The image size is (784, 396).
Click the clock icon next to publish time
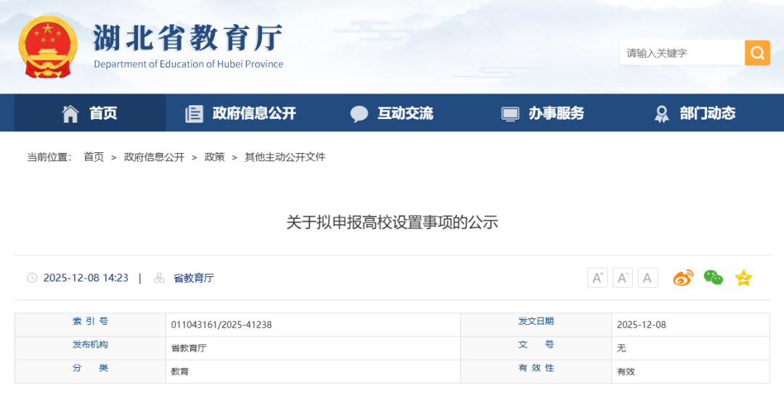tap(32, 278)
